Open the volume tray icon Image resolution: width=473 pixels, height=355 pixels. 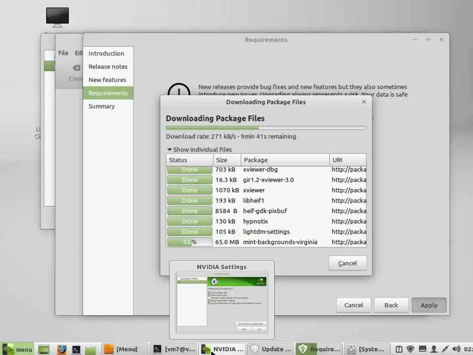[456, 349]
